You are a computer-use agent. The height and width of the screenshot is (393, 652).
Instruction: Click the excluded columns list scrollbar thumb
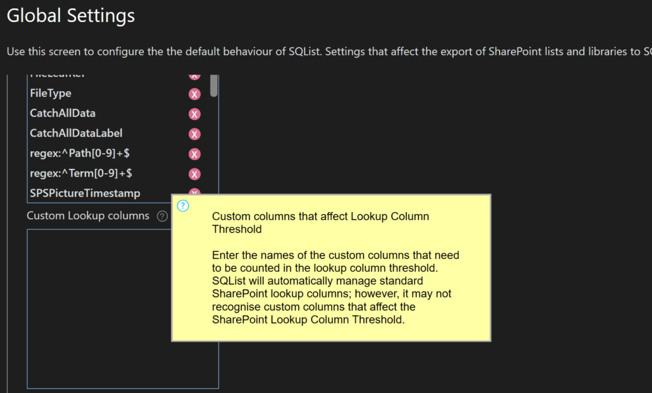[214, 85]
